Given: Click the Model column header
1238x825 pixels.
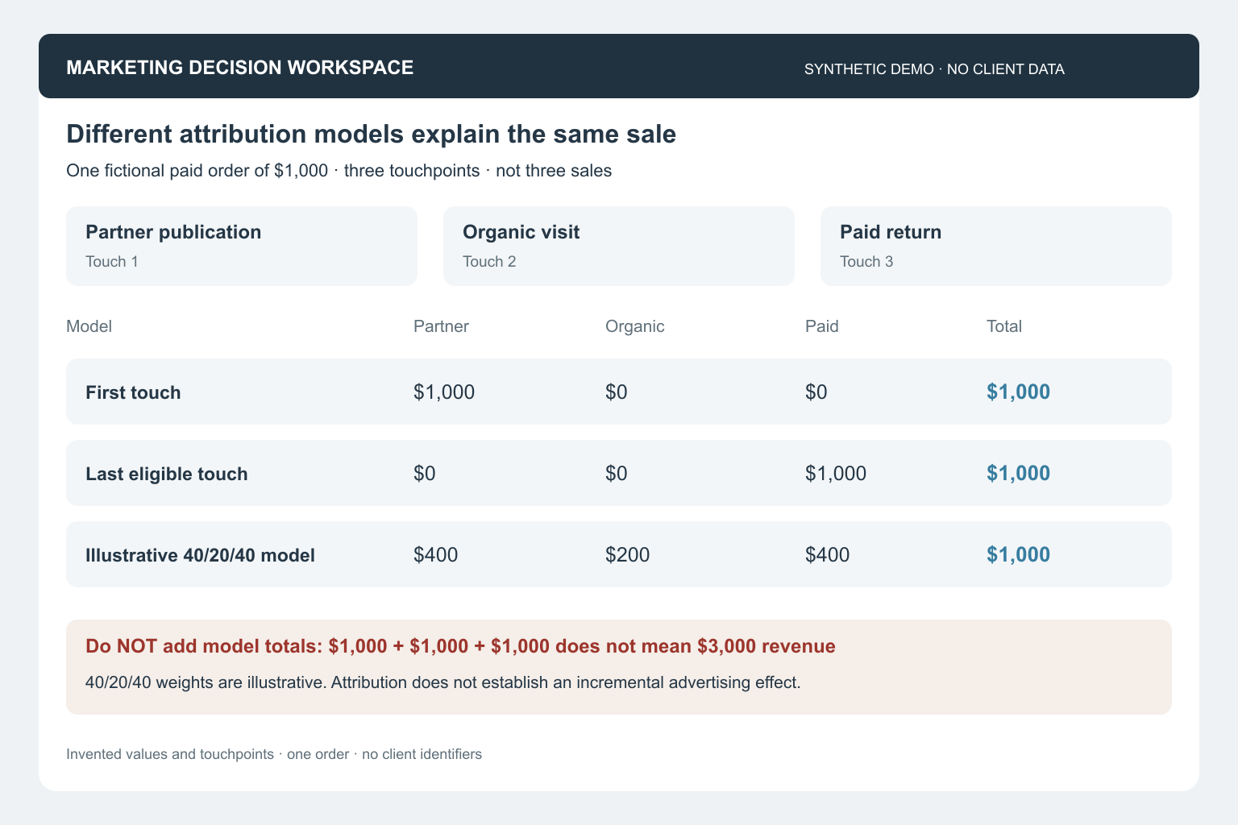Looking at the screenshot, I should point(89,326).
